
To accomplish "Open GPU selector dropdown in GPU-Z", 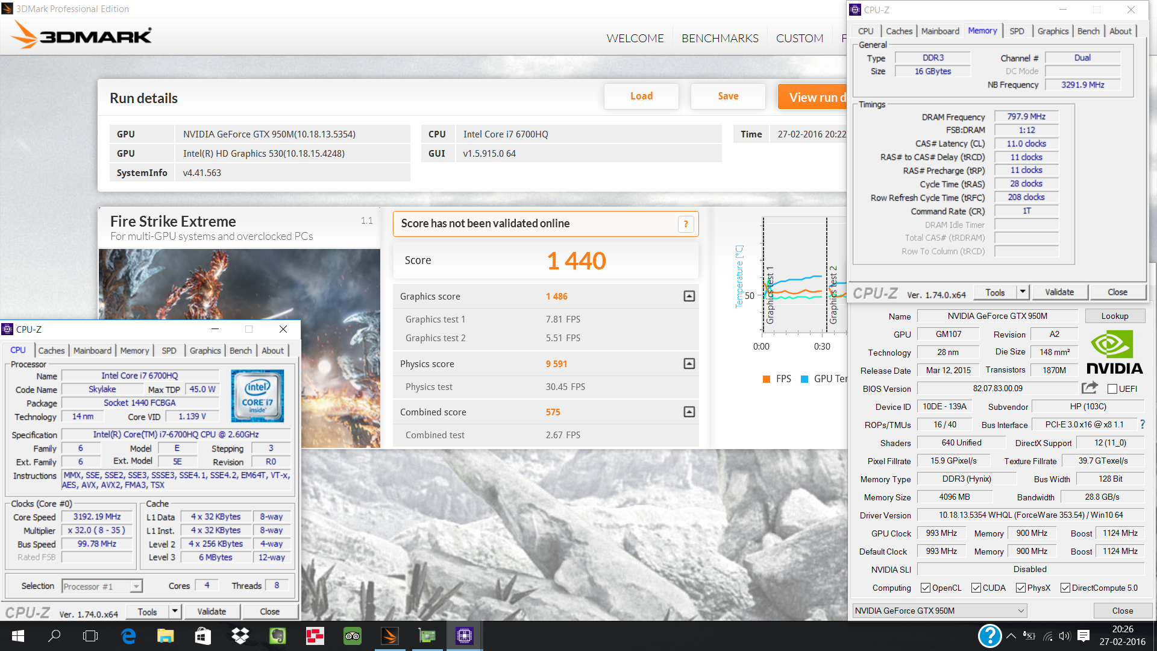I will tap(939, 611).
